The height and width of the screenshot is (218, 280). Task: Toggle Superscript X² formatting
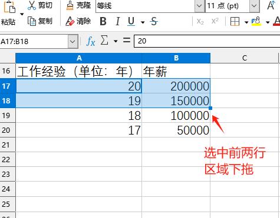(215, 21)
